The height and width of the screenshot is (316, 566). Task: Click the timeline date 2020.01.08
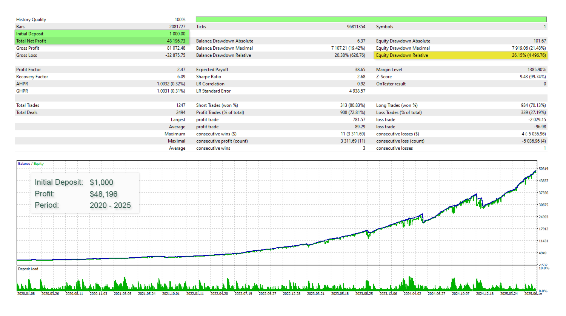coord(26,294)
